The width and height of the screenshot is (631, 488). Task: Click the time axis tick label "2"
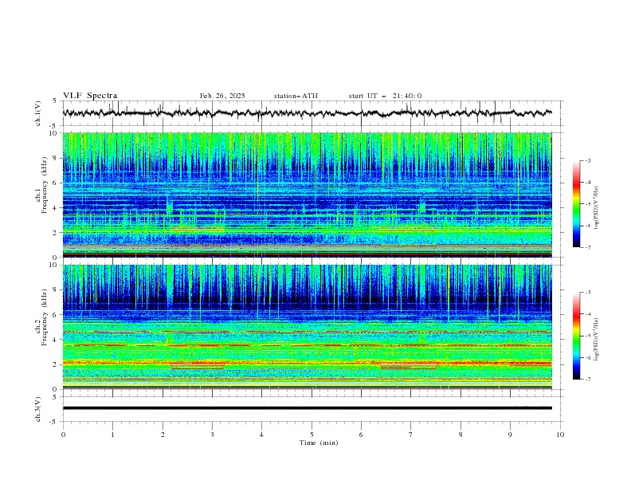pos(163,435)
